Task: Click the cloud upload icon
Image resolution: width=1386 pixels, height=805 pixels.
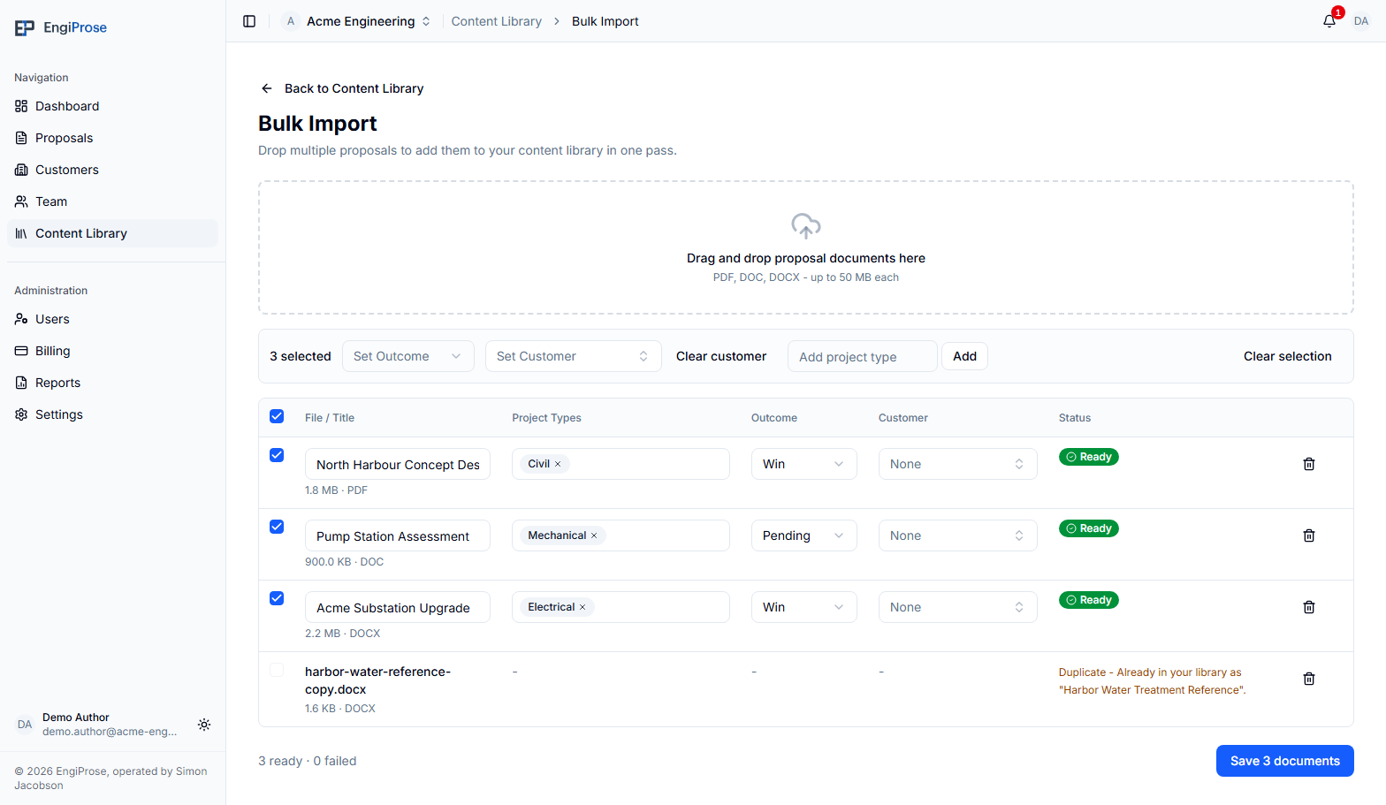Action: pos(806,226)
